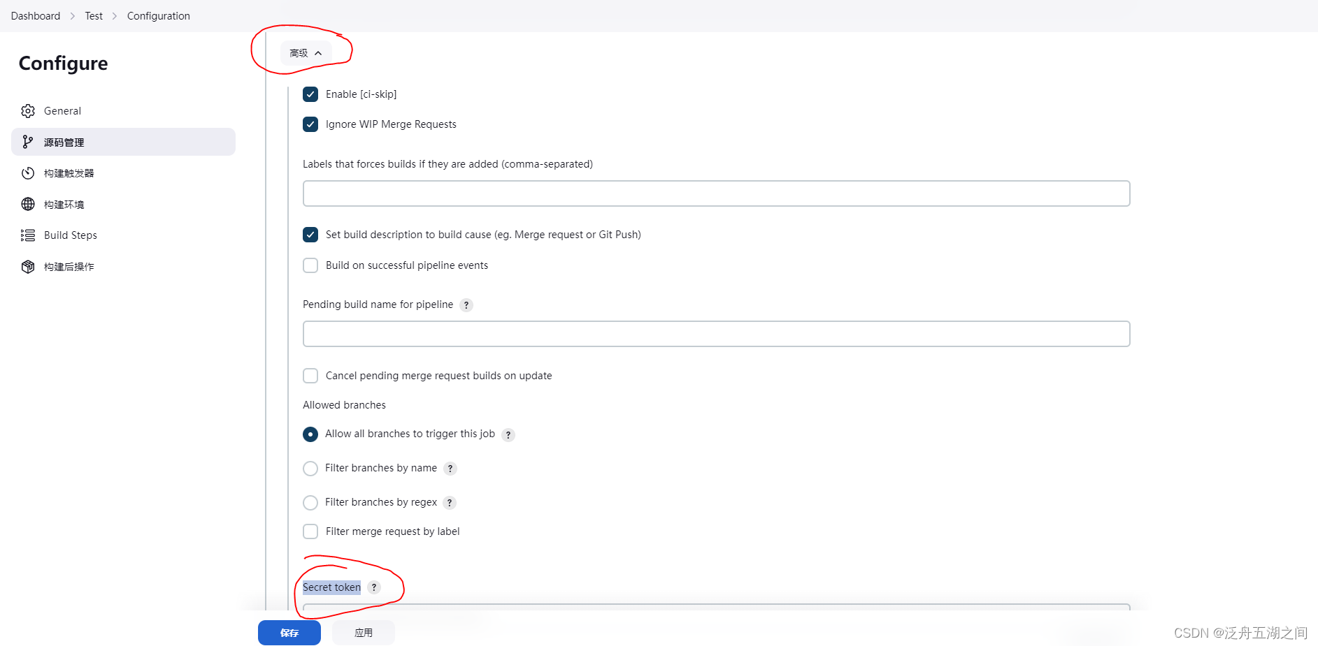Click the build environment globe icon

tap(28, 204)
